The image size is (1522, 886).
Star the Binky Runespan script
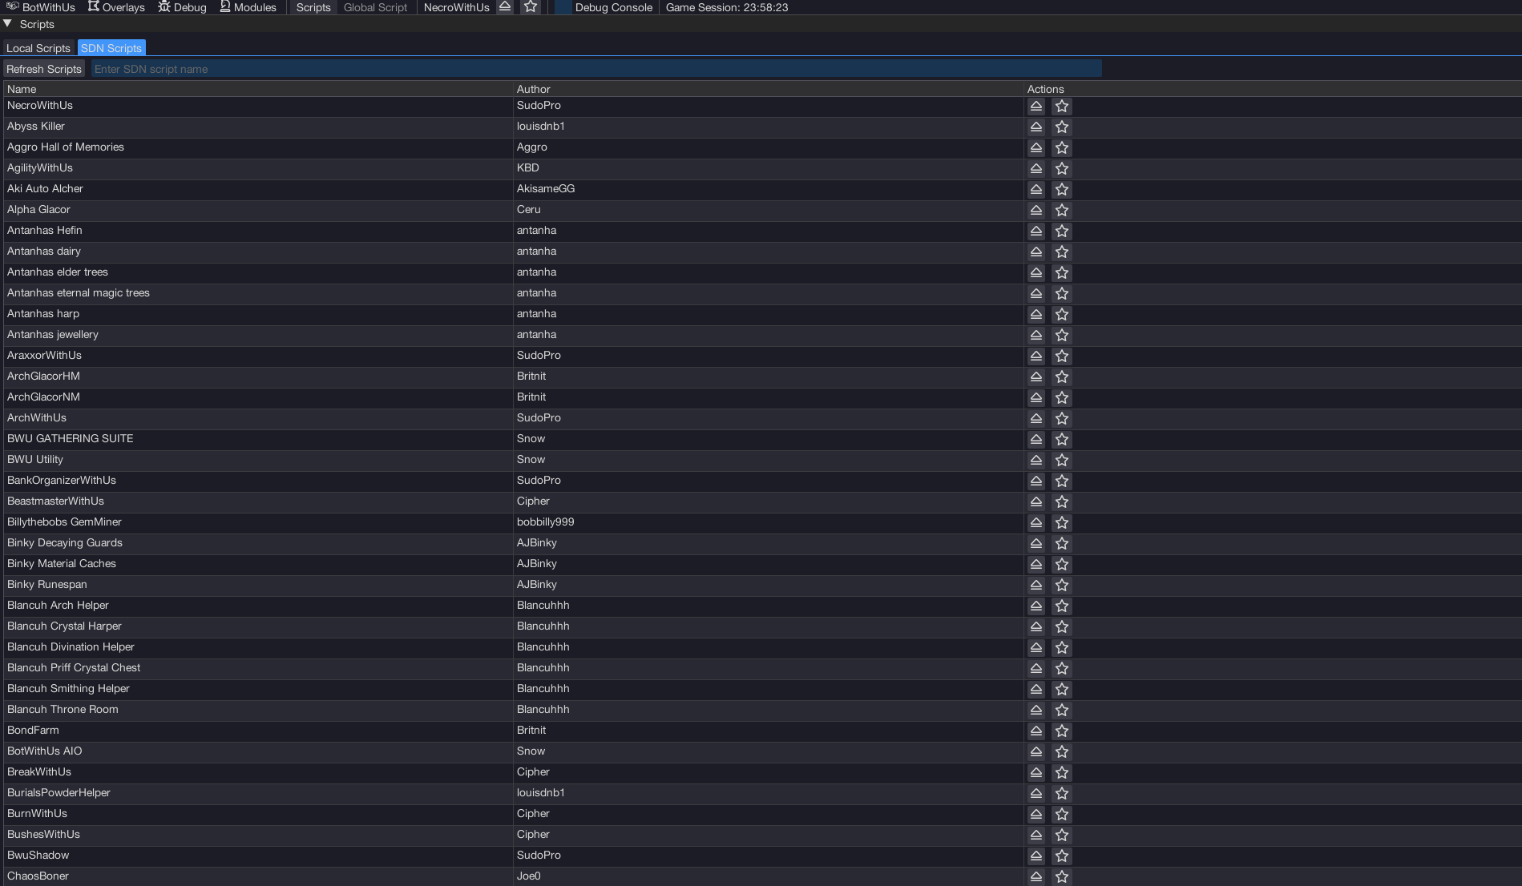[x=1062, y=585]
